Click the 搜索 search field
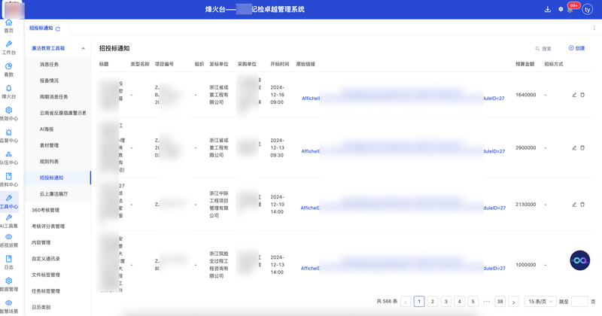 [x=543, y=49]
